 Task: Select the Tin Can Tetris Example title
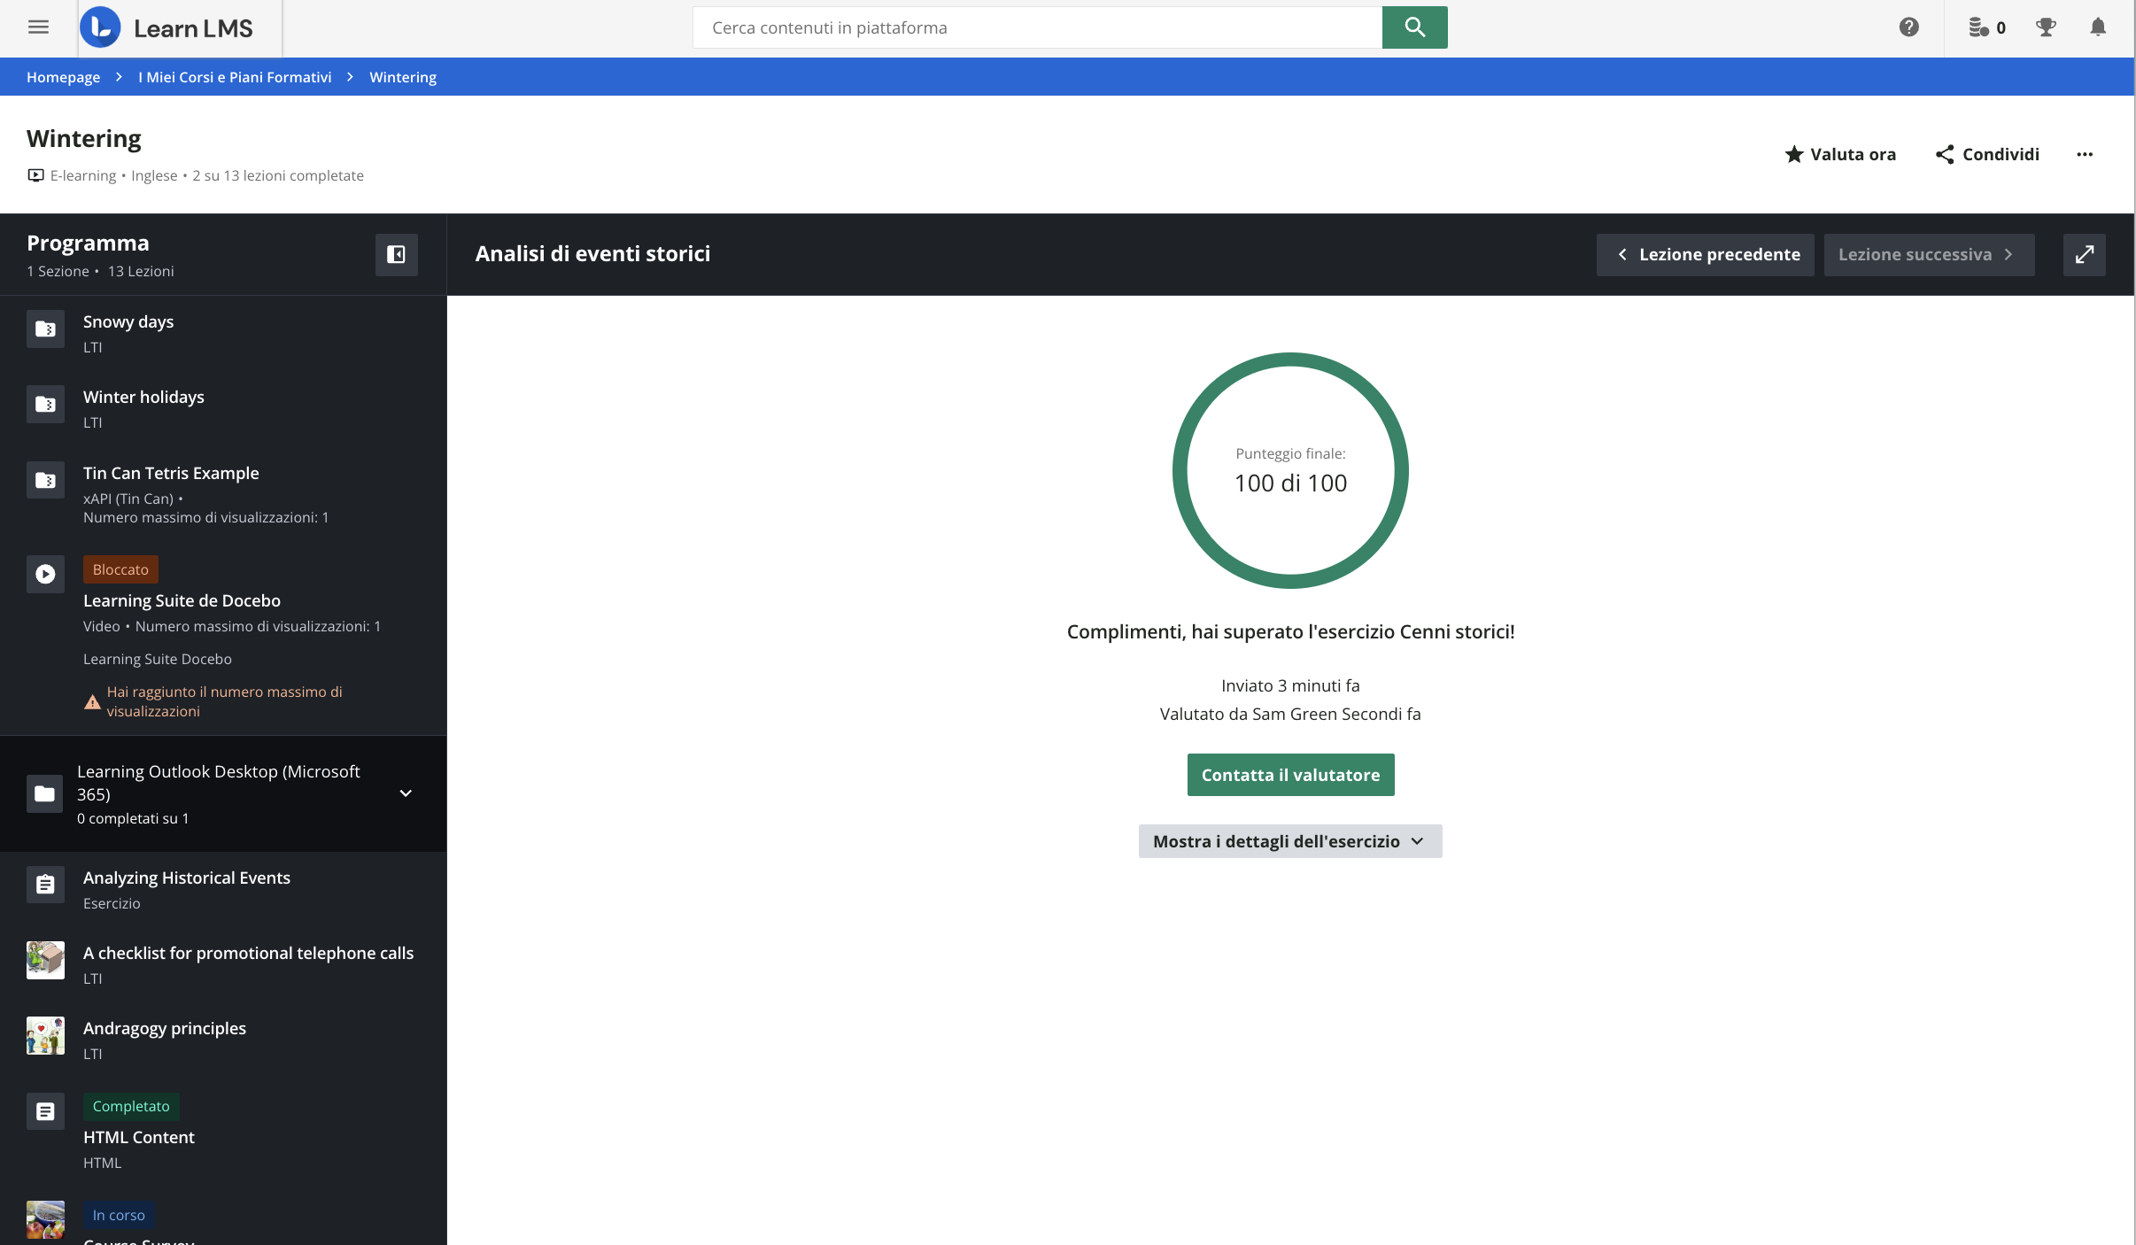tap(171, 473)
